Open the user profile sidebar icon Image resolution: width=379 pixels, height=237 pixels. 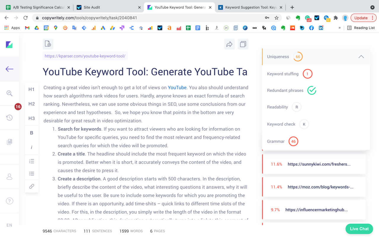coord(9,177)
